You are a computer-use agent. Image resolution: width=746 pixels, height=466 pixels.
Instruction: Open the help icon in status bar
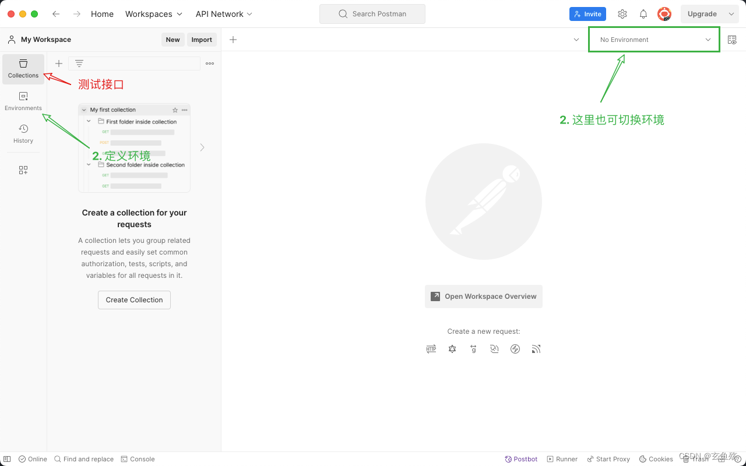tap(738, 459)
